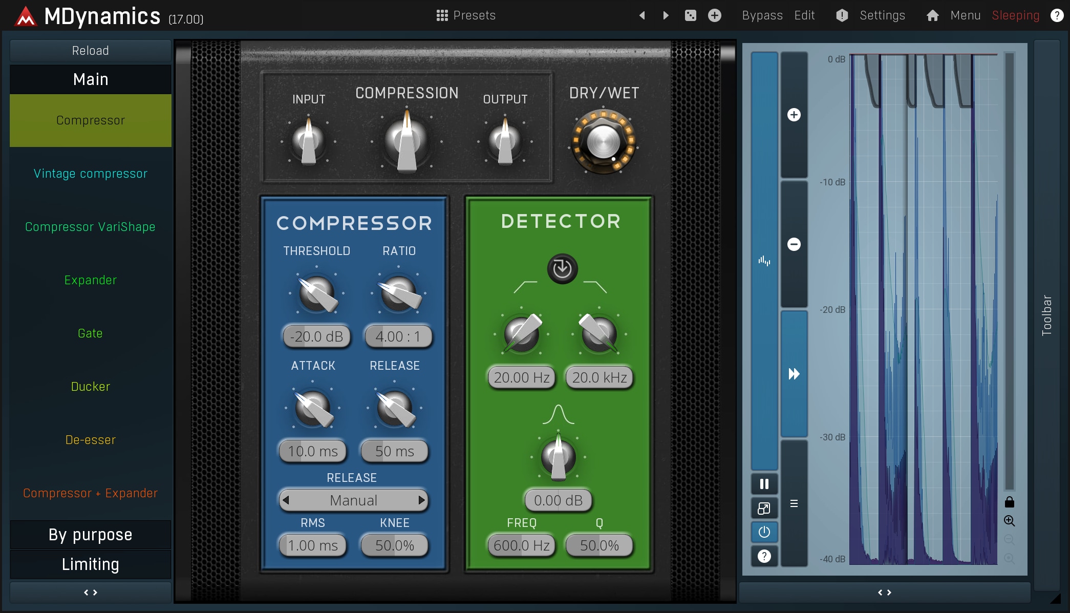Click the add preset plus icon

[715, 15]
